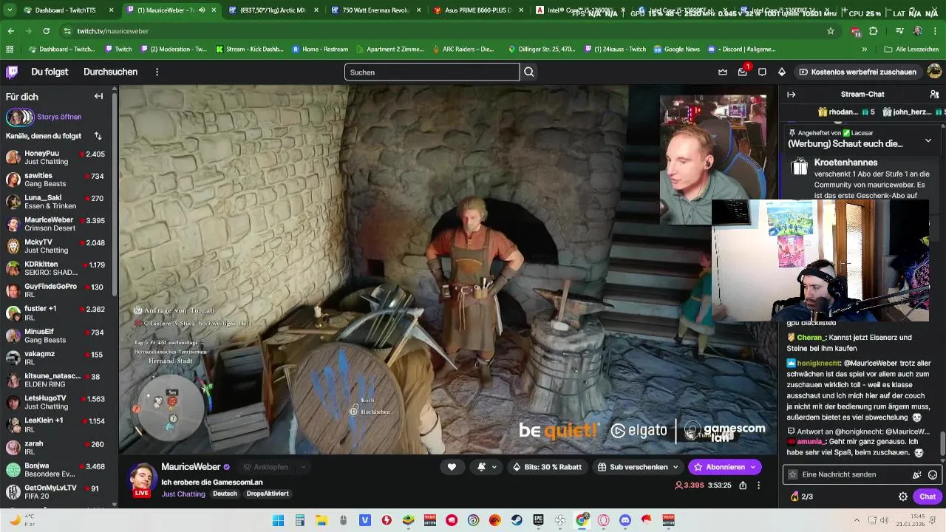
Task: Open the whispers speech bubble icon
Action: 762,72
